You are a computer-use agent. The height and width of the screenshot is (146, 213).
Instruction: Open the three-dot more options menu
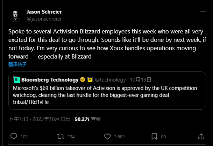pos(203,12)
